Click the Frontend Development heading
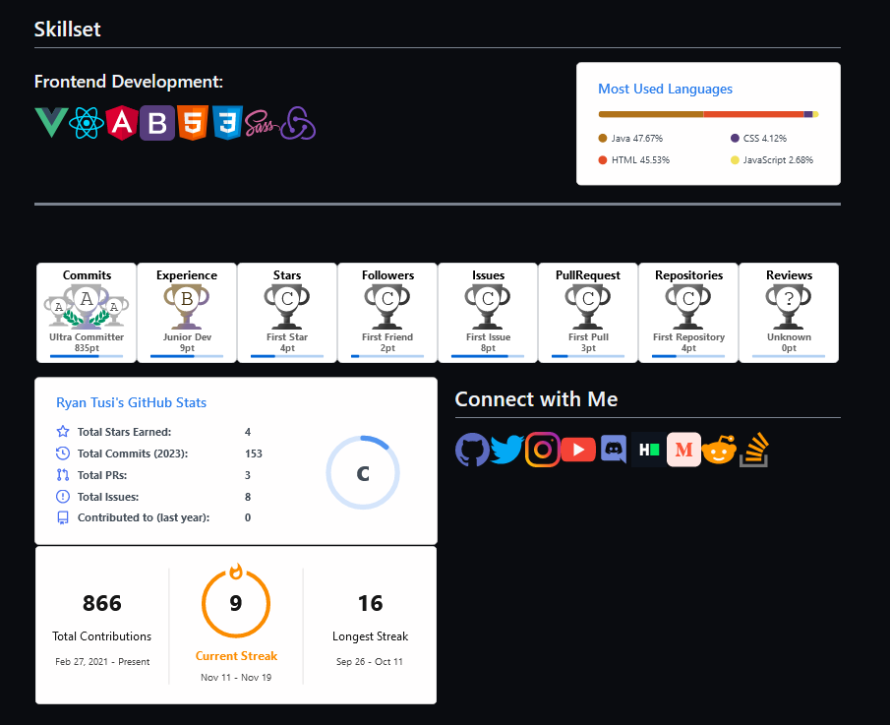 pyautogui.click(x=128, y=82)
